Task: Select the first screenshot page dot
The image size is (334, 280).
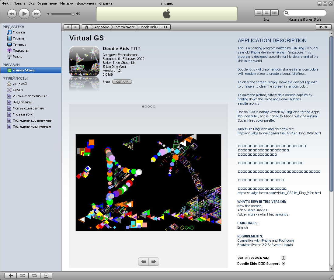Action: [x=143, y=106]
